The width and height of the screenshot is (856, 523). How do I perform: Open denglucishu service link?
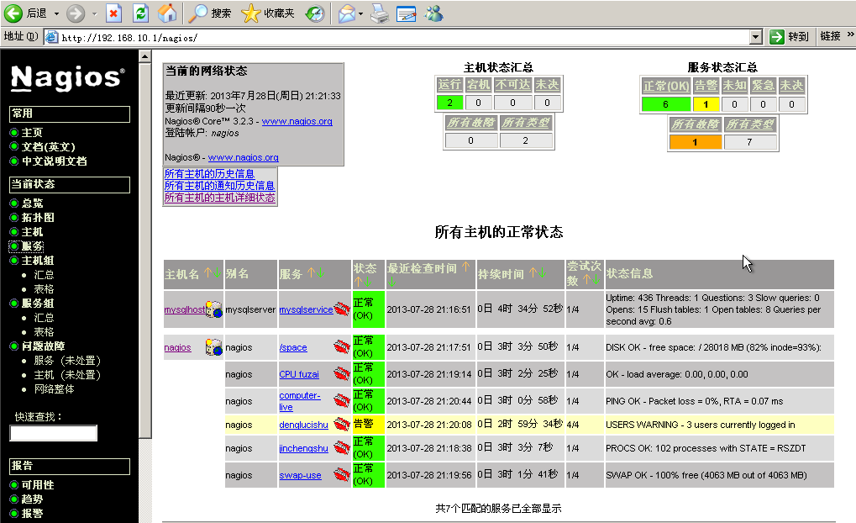tap(303, 425)
